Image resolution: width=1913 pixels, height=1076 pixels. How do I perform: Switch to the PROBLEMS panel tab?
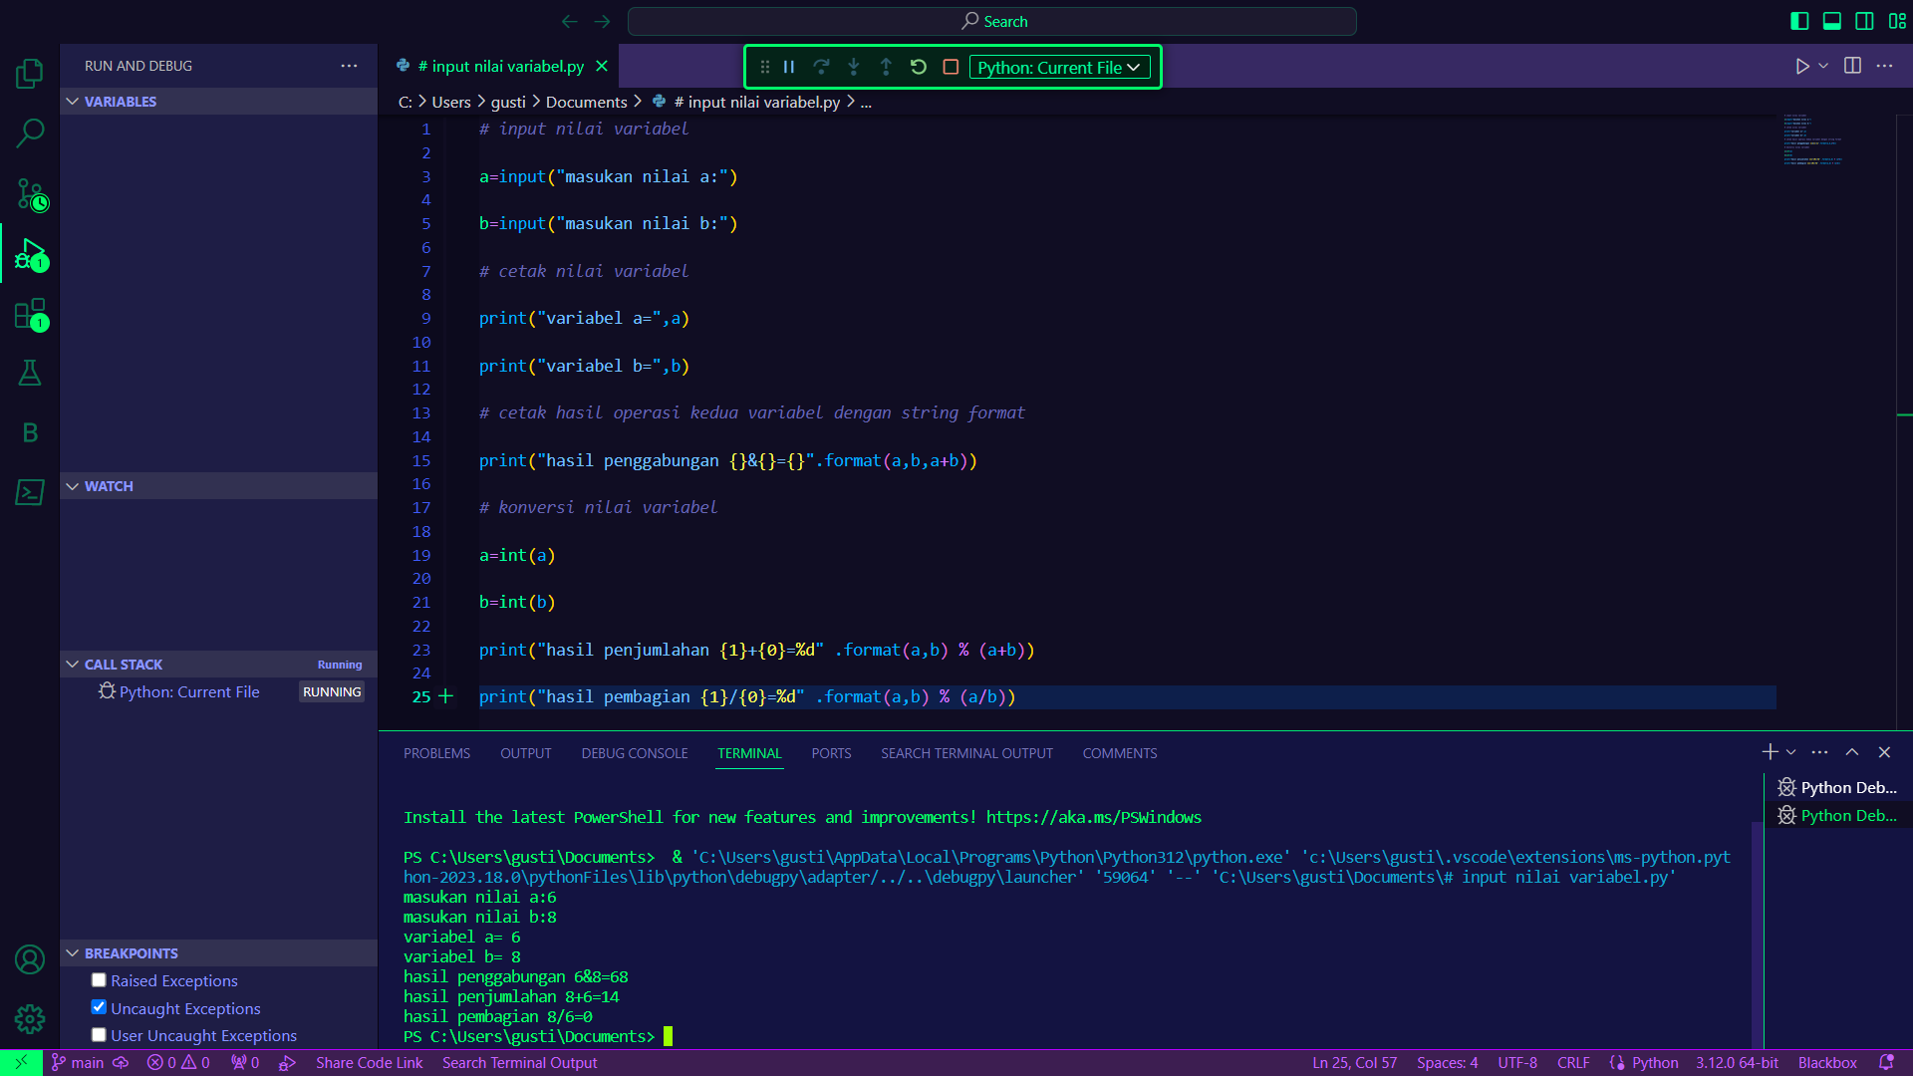436,753
